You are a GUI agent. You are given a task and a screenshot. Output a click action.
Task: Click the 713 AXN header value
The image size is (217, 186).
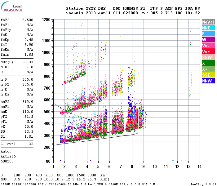(x=169, y=13)
